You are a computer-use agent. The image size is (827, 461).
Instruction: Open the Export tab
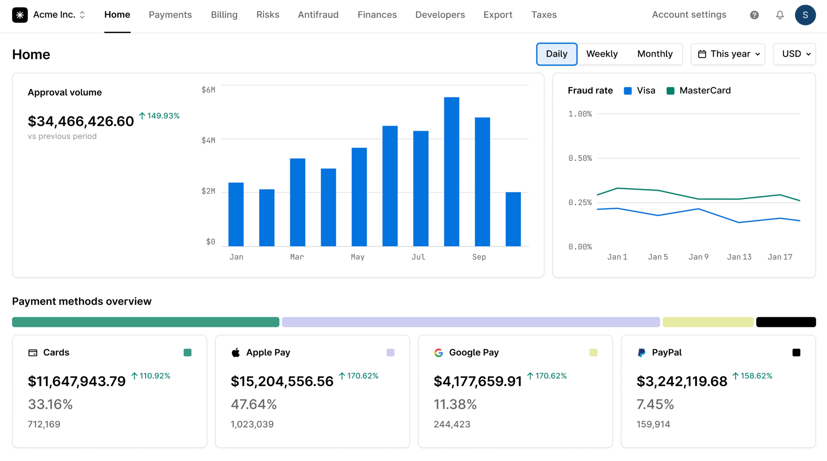click(498, 15)
